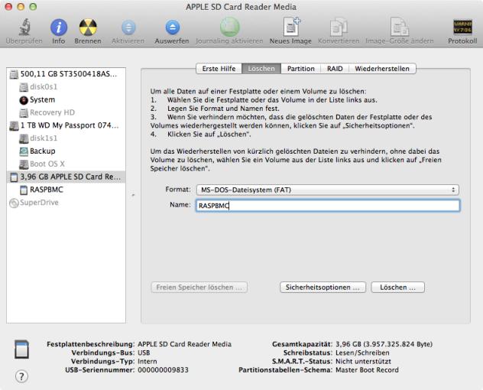Viewport: 483px width, 390px height.
Task: Click Freien Speicher löschen button
Action: pyautogui.click(x=199, y=288)
